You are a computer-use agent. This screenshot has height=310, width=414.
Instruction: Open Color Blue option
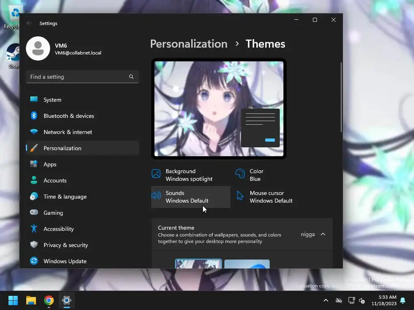[275, 175]
